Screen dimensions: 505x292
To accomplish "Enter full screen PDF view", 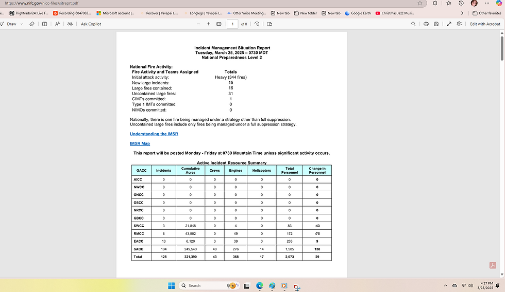I will [449, 24].
